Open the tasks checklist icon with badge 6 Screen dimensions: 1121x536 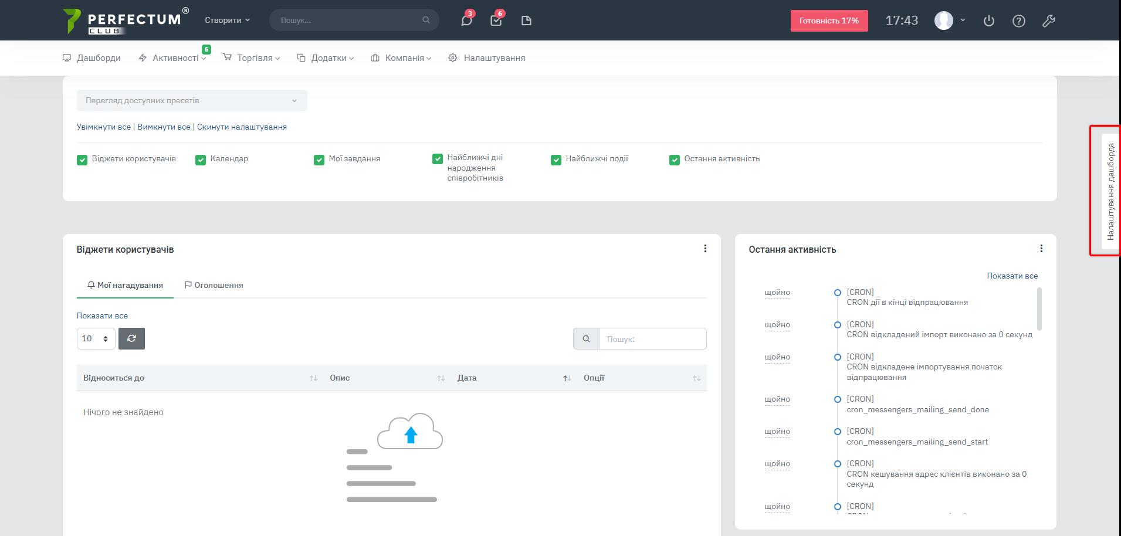click(x=496, y=21)
